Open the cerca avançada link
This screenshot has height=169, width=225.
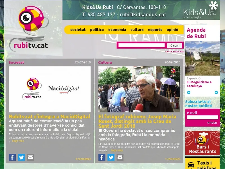(174, 51)
